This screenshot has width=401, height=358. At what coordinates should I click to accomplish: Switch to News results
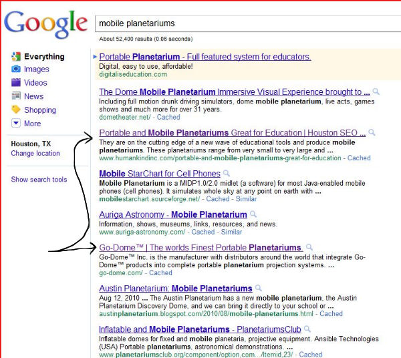(34, 96)
